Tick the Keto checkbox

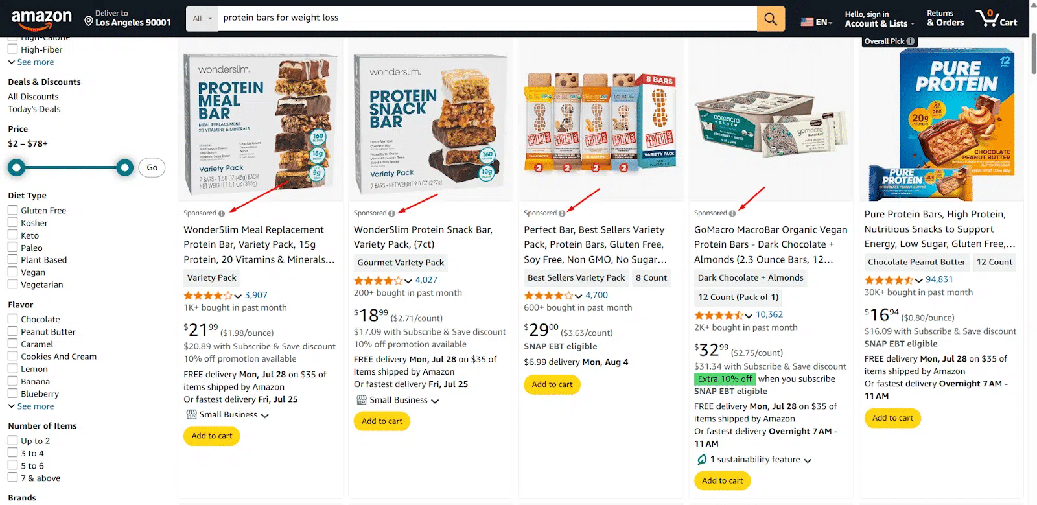12,235
